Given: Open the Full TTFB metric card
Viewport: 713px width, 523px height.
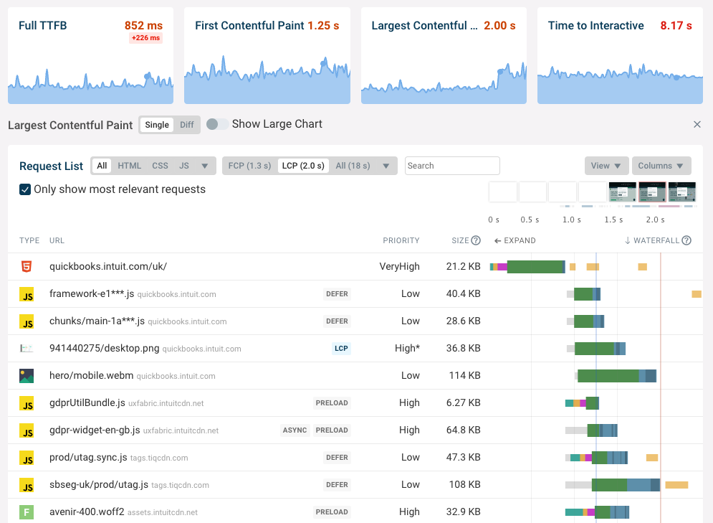Looking at the screenshot, I should 90,55.
